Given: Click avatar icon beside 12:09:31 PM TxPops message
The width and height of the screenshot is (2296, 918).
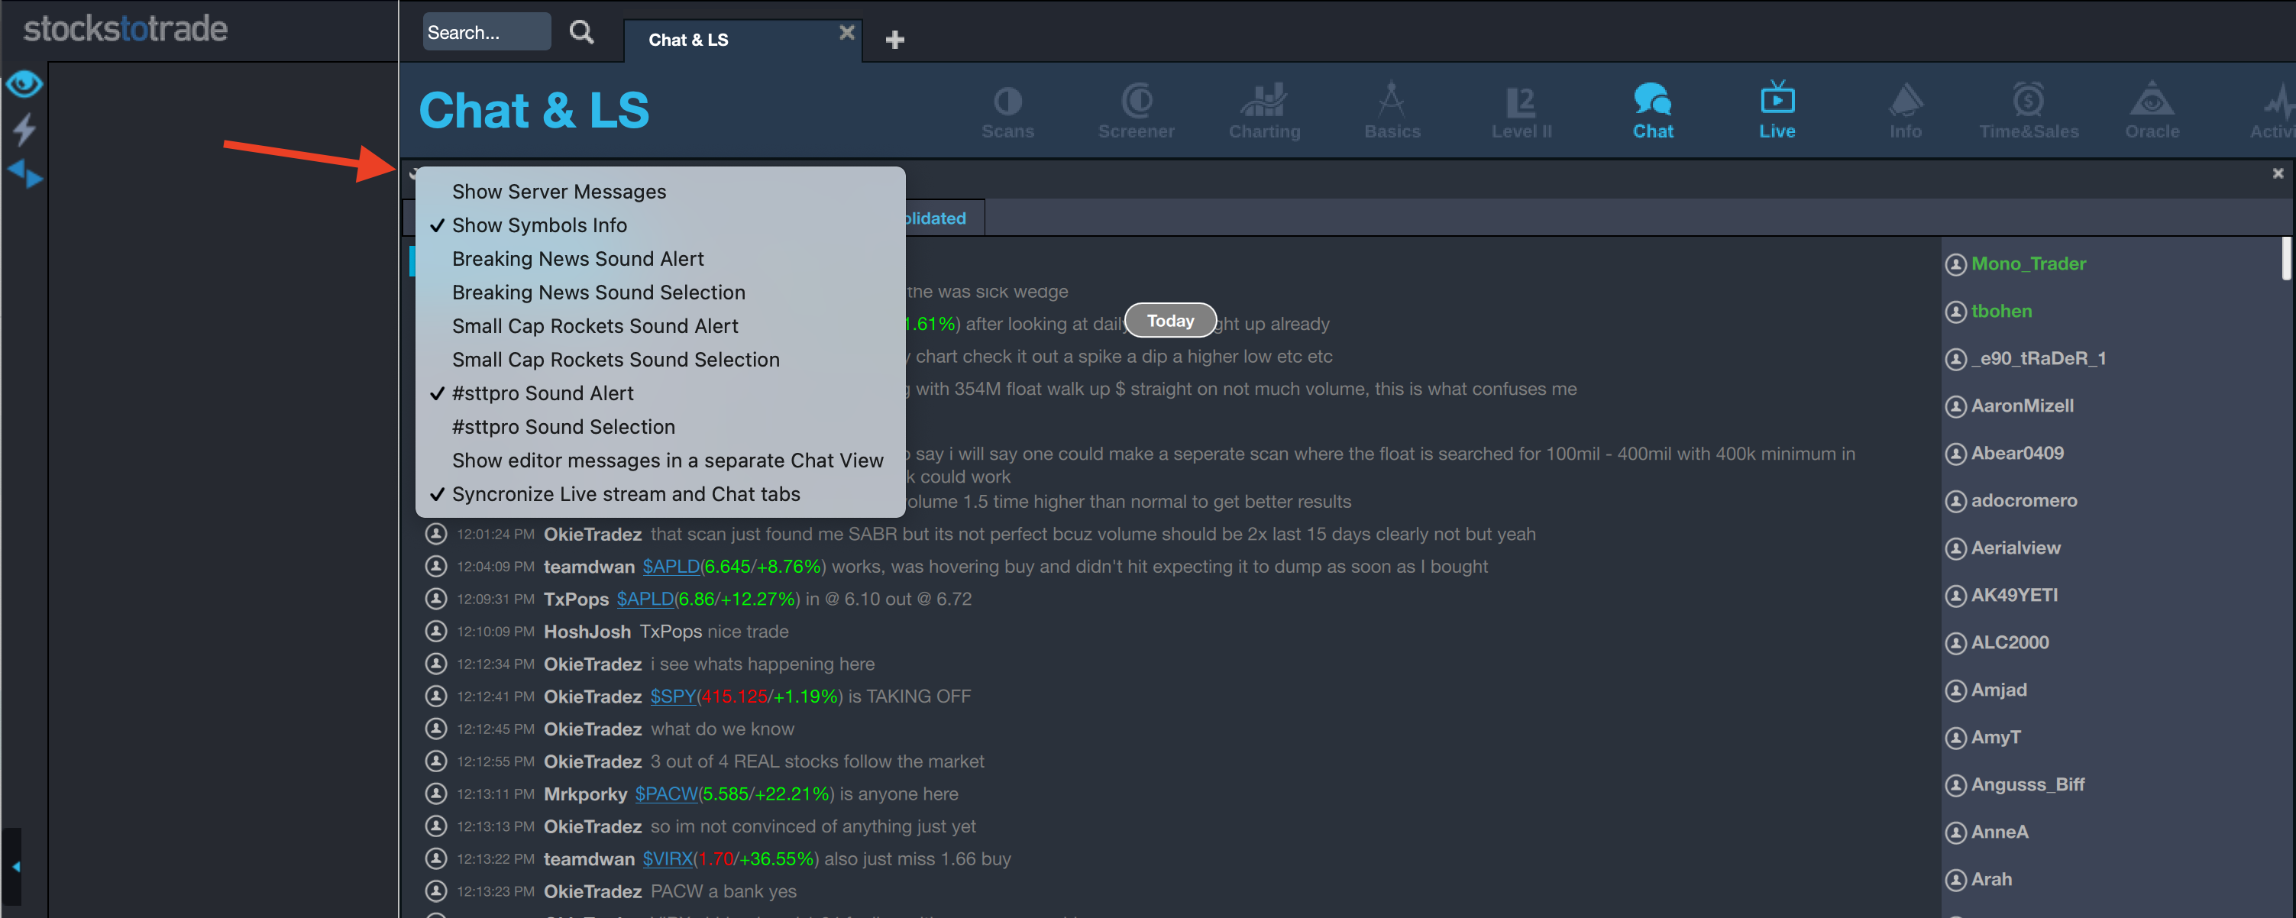Looking at the screenshot, I should pyautogui.click(x=435, y=598).
